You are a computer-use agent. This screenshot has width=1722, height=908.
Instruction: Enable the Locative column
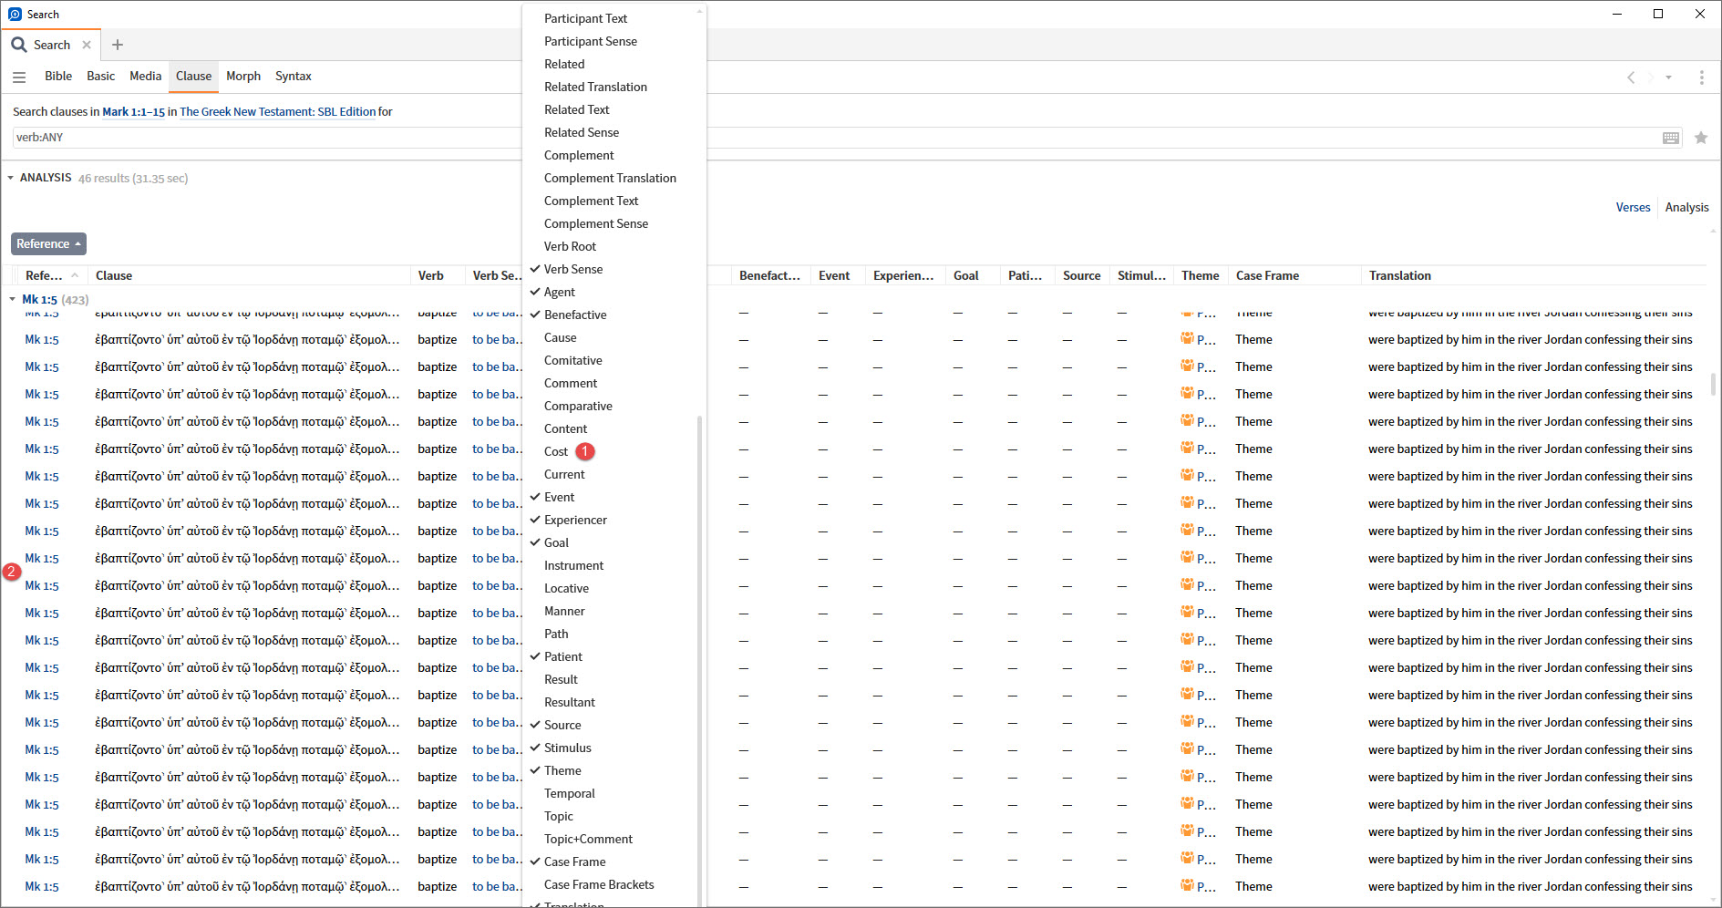tap(566, 588)
